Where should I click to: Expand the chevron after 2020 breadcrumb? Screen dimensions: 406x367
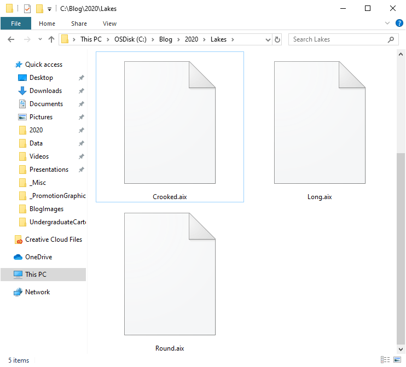[204, 39]
